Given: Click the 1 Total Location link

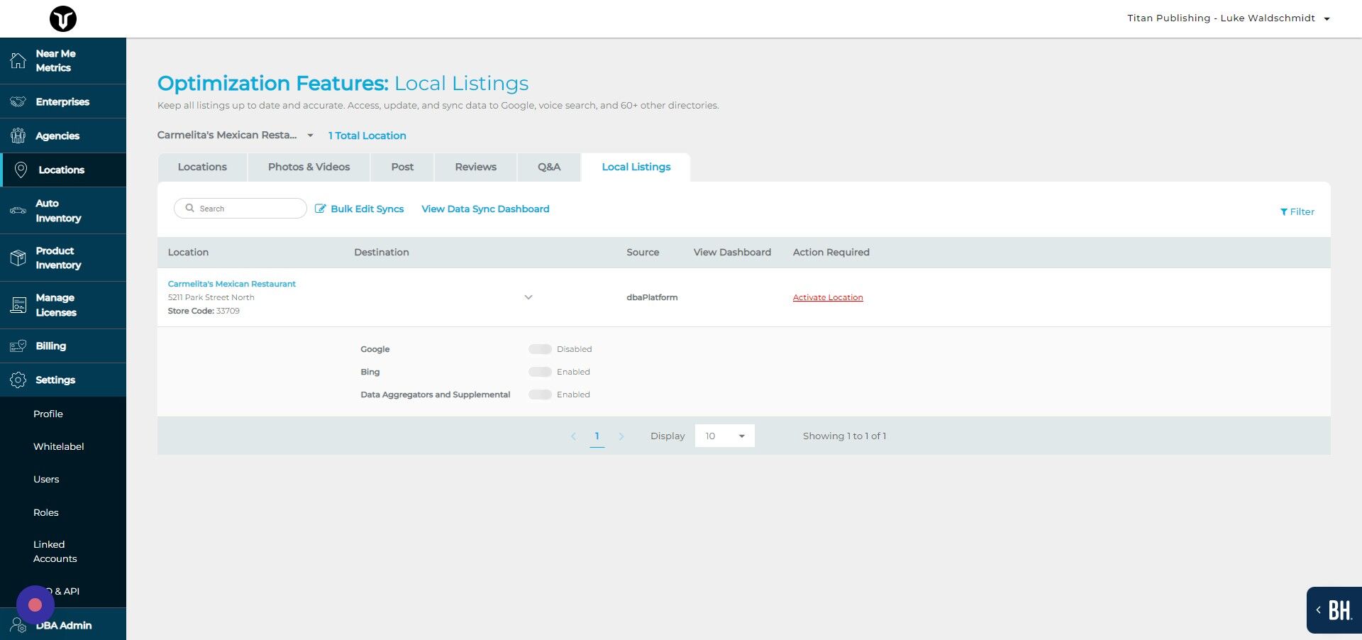Looking at the screenshot, I should point(367,136).
